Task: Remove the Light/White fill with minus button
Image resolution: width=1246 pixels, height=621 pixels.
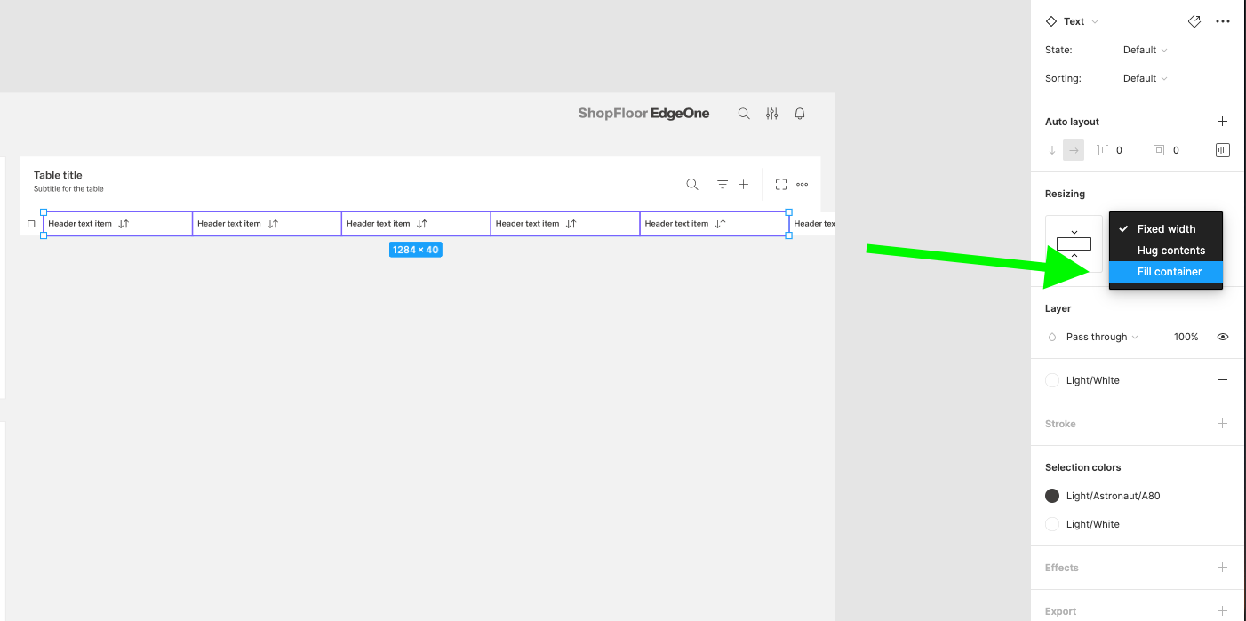Action: click(x=1222, y=380)
